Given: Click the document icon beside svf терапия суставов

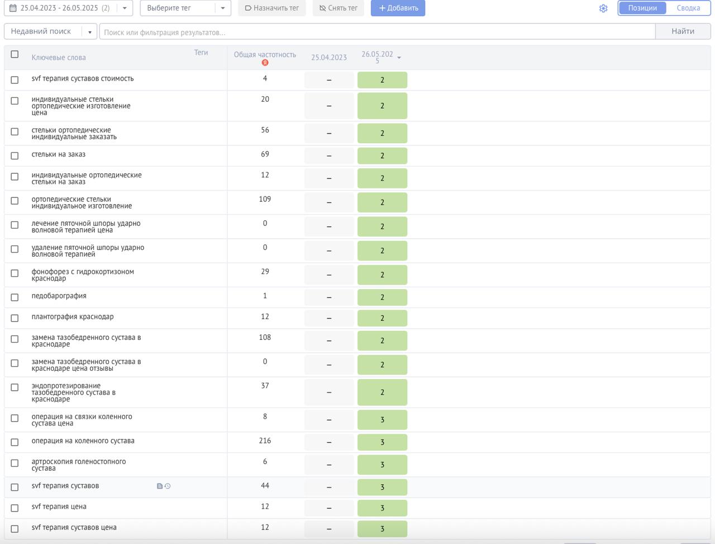Looking at the screenshot, I should 160,486.
